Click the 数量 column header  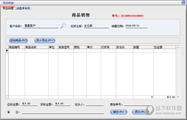pyautogui.click(x=143, y=47)
